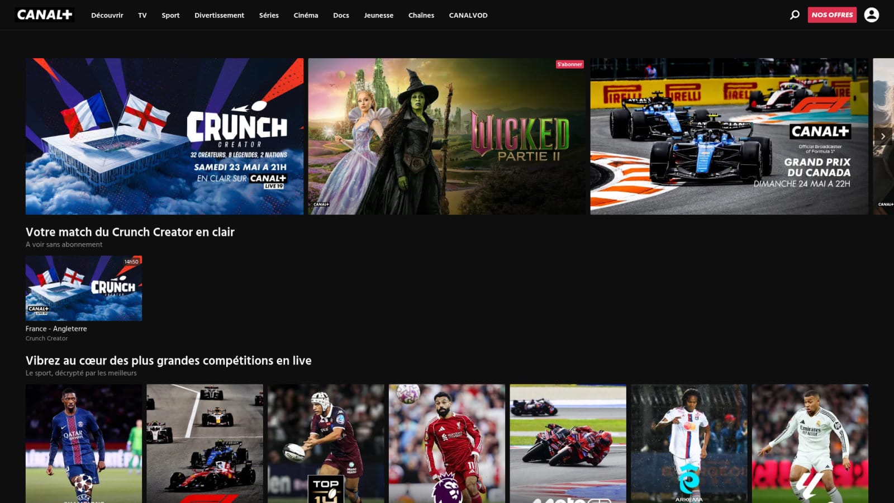The width and height of the screenshot is (894, 503).
Task: Navigate to Séries
Action: (269, 15)
